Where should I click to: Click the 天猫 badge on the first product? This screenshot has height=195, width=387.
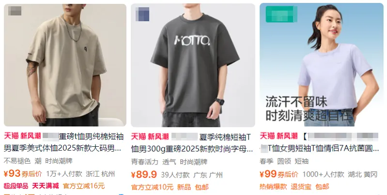pyautogui.click(x=11, y=136)
